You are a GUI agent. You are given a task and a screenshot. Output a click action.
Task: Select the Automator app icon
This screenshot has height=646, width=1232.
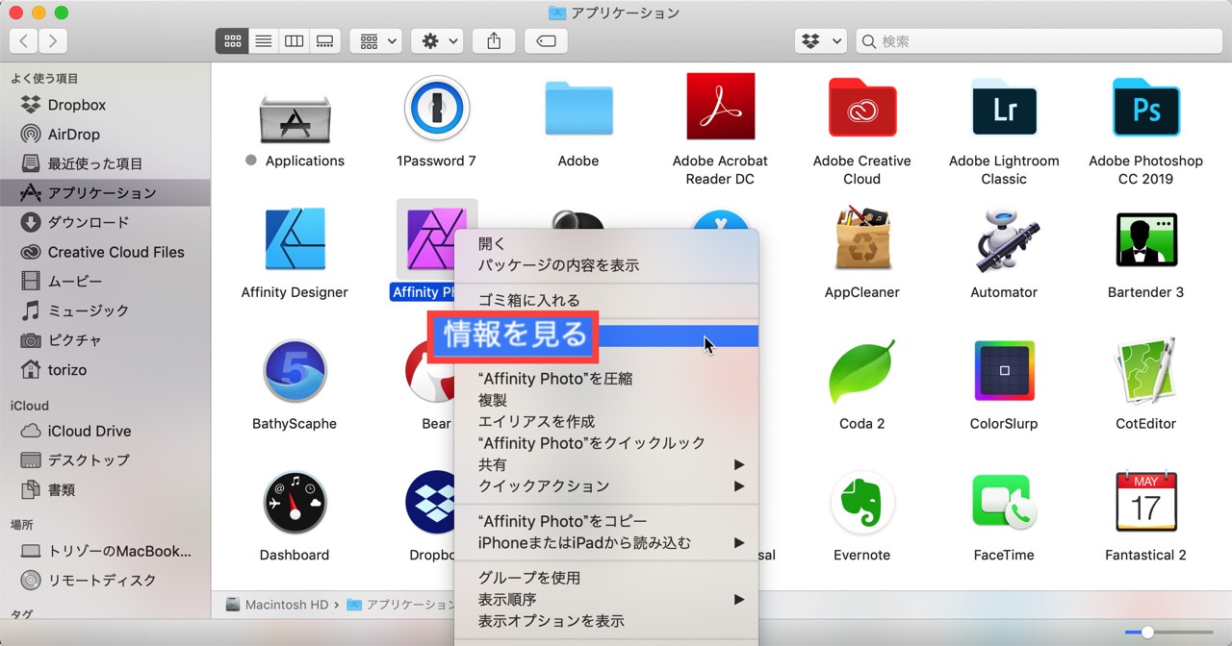pos(1004,238)
